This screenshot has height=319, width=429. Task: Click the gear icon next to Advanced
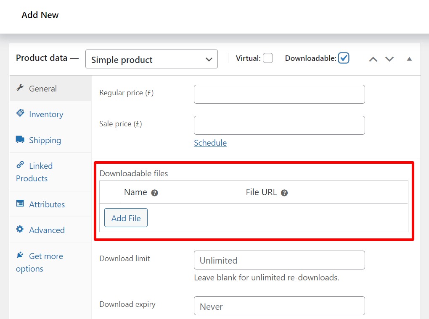tap(20, 230)
